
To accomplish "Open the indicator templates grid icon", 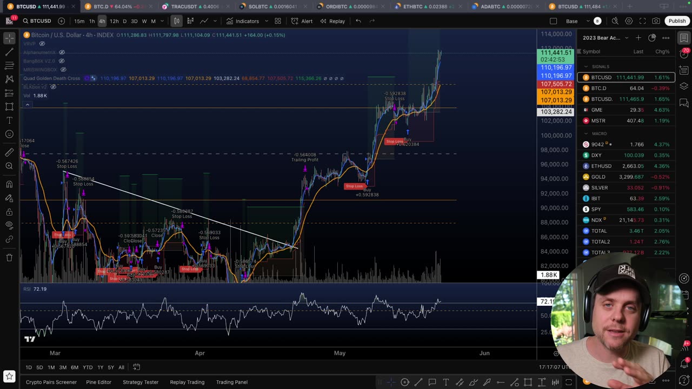I will click(277, 21).
